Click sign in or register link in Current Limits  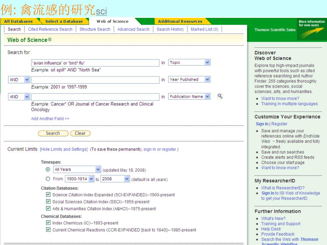click(x=160, y=149)
